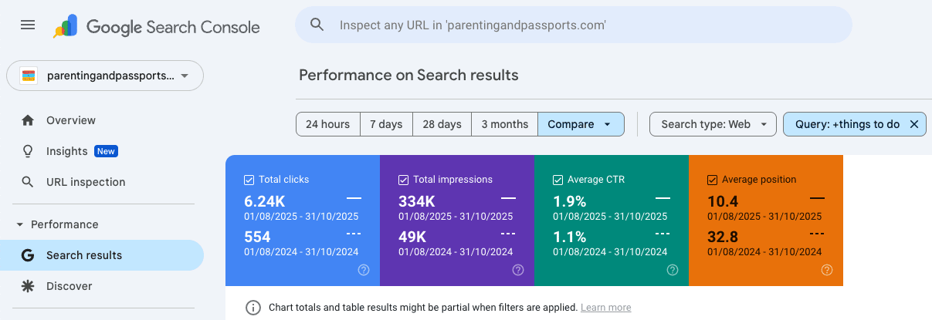Go to Insights in the sidebar
Image resolution: width=932 pixels, height=320 pixels.
click(66, 151)
